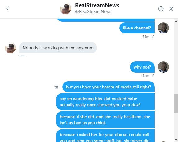Close the direct message panel
178x142 pixels.
[x=171, y=9]
